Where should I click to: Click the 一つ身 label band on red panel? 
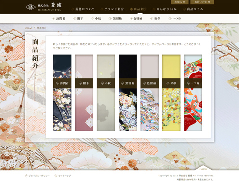tap(193, 83)
